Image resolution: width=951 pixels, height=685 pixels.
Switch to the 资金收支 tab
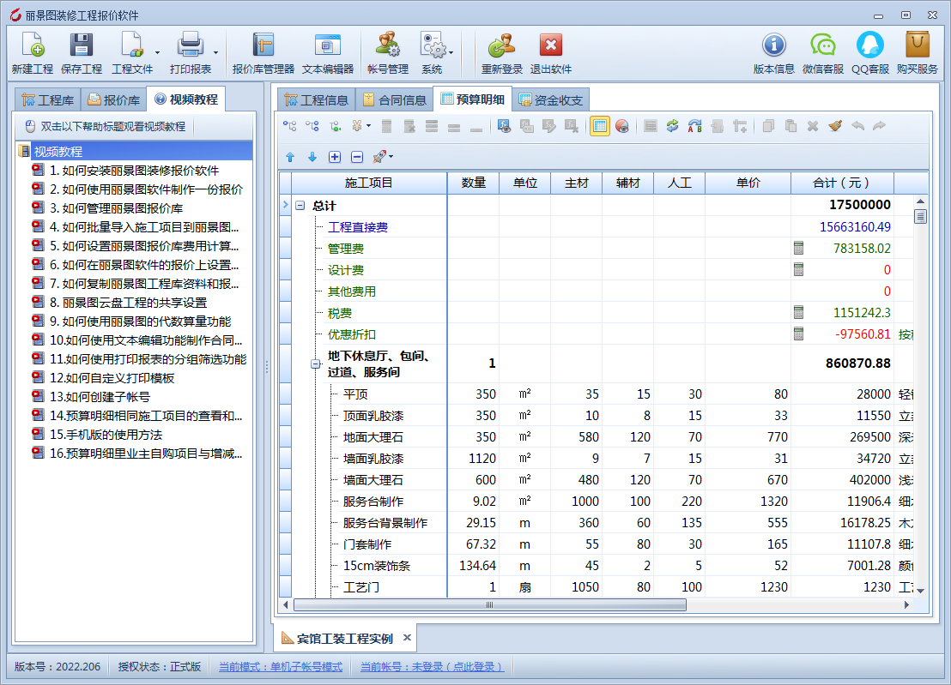(x=551, y=100)
